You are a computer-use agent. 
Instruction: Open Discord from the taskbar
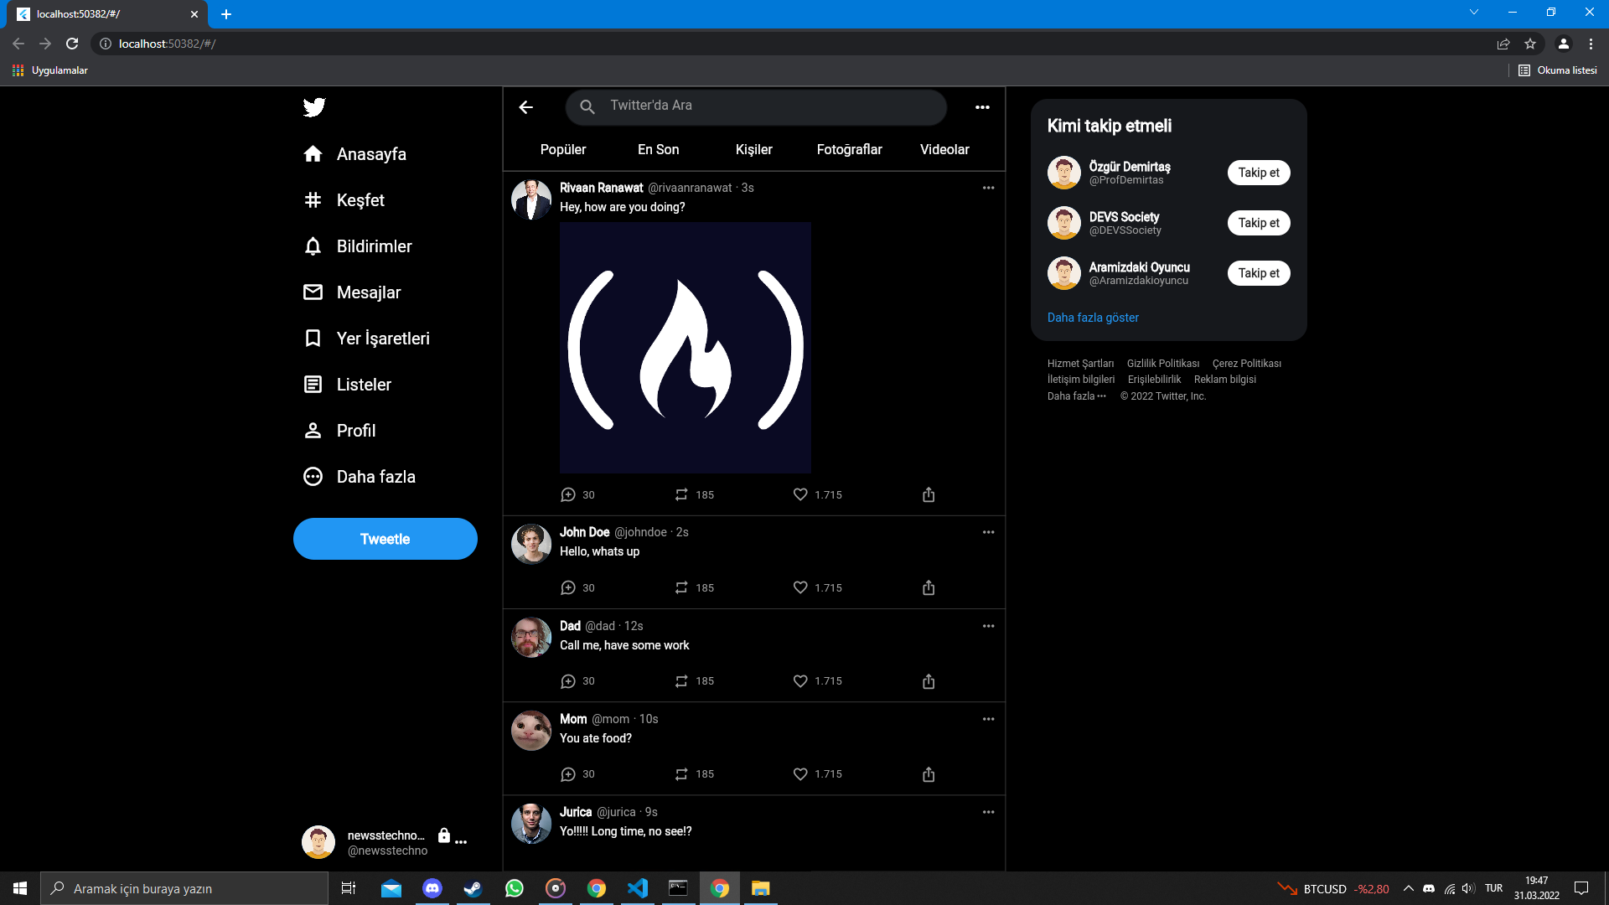(x=432, y=888)
